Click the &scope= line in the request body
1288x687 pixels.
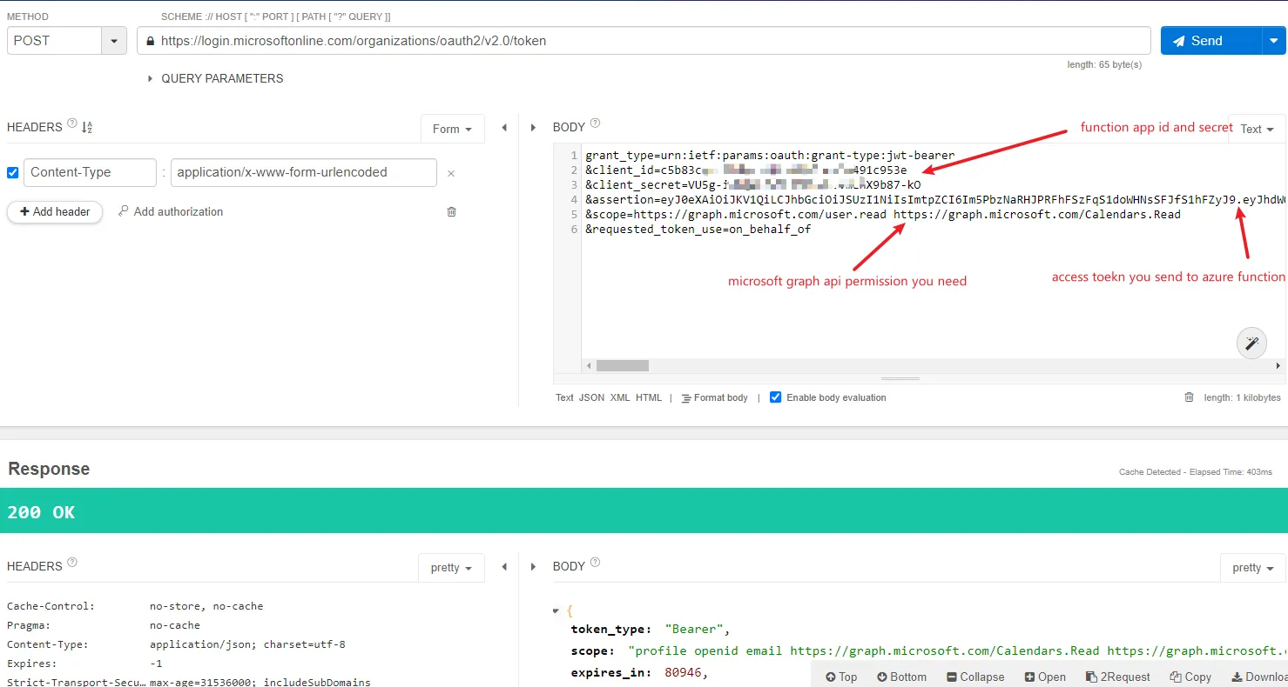883,215
